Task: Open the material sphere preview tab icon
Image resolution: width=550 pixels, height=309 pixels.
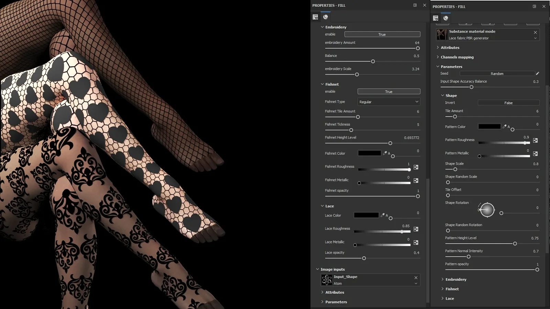Action: 326,16
